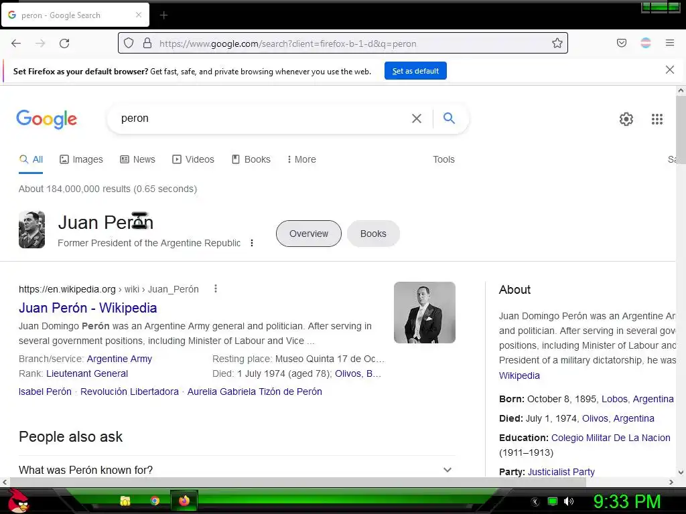Select the 'peron - Google Search' browser tab
Viewport: 686px width, 514px height.
click(x=75, y=15)
